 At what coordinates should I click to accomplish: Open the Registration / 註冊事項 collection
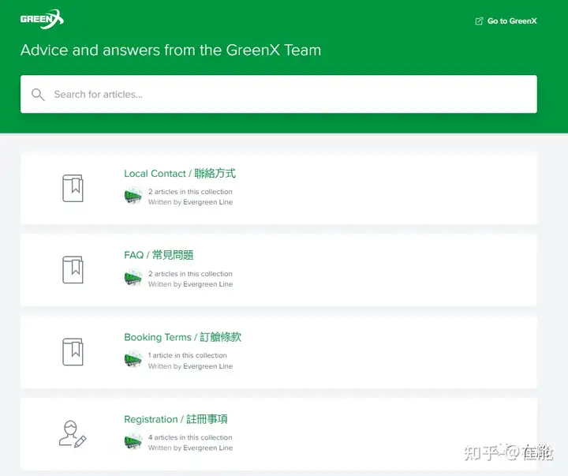(x=176, y=419)
